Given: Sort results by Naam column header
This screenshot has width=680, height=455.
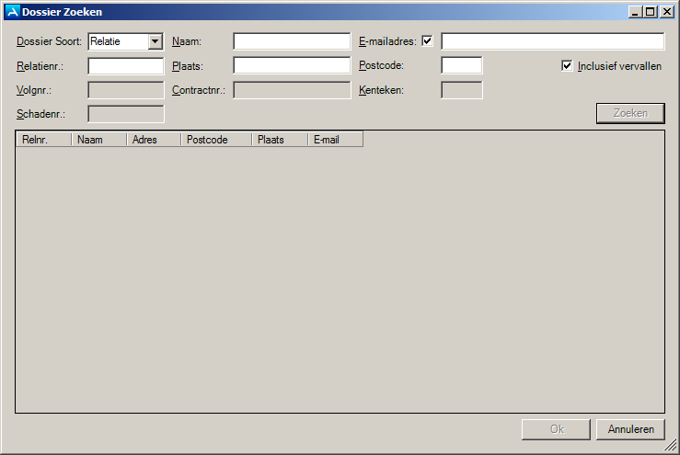Looking at the screenshot, I should (x=98, y=140).
